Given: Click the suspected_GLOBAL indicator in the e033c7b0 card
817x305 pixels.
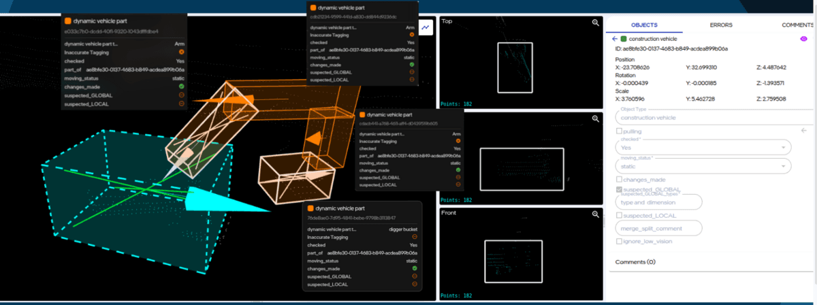Looking at the screenshot, I should (182, 95).
